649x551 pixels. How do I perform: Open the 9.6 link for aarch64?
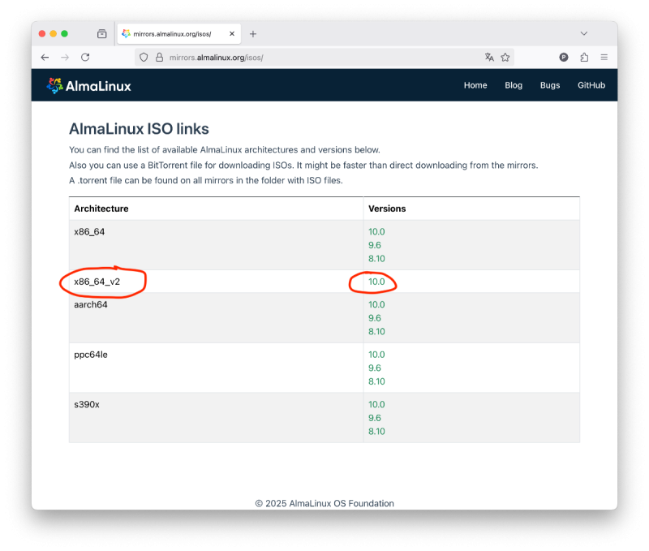point(375,318)
